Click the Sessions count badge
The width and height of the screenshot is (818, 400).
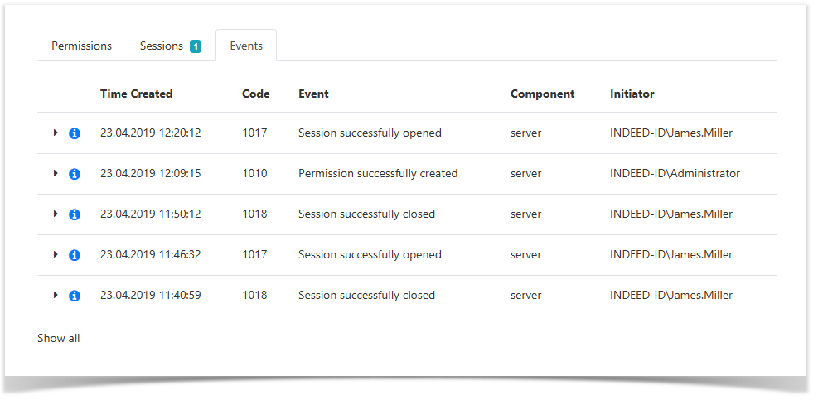[196, 46]
